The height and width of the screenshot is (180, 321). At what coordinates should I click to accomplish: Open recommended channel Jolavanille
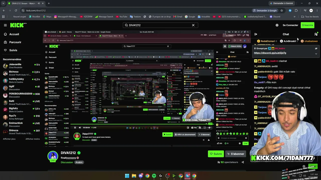21,66
